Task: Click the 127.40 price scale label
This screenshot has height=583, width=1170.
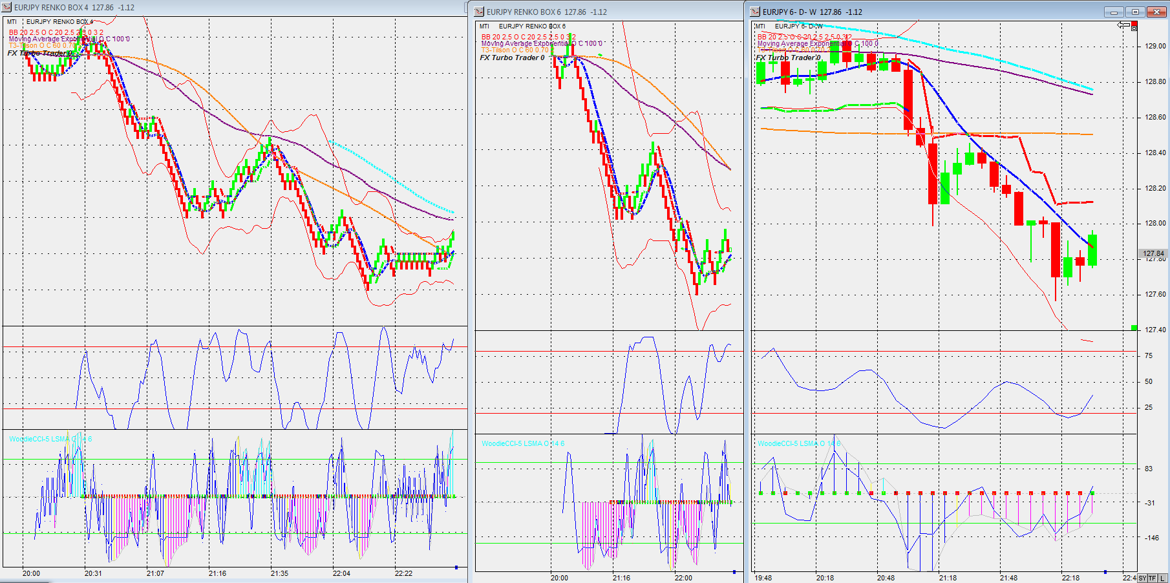Action: tap(1155, 330)
